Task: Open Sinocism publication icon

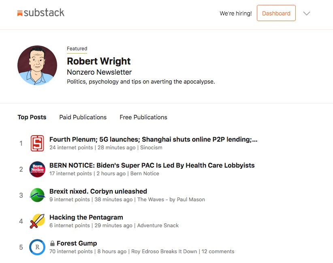Action: (37, 143)
